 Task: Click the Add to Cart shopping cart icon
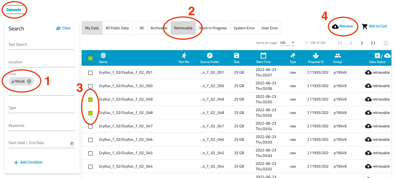364,26
